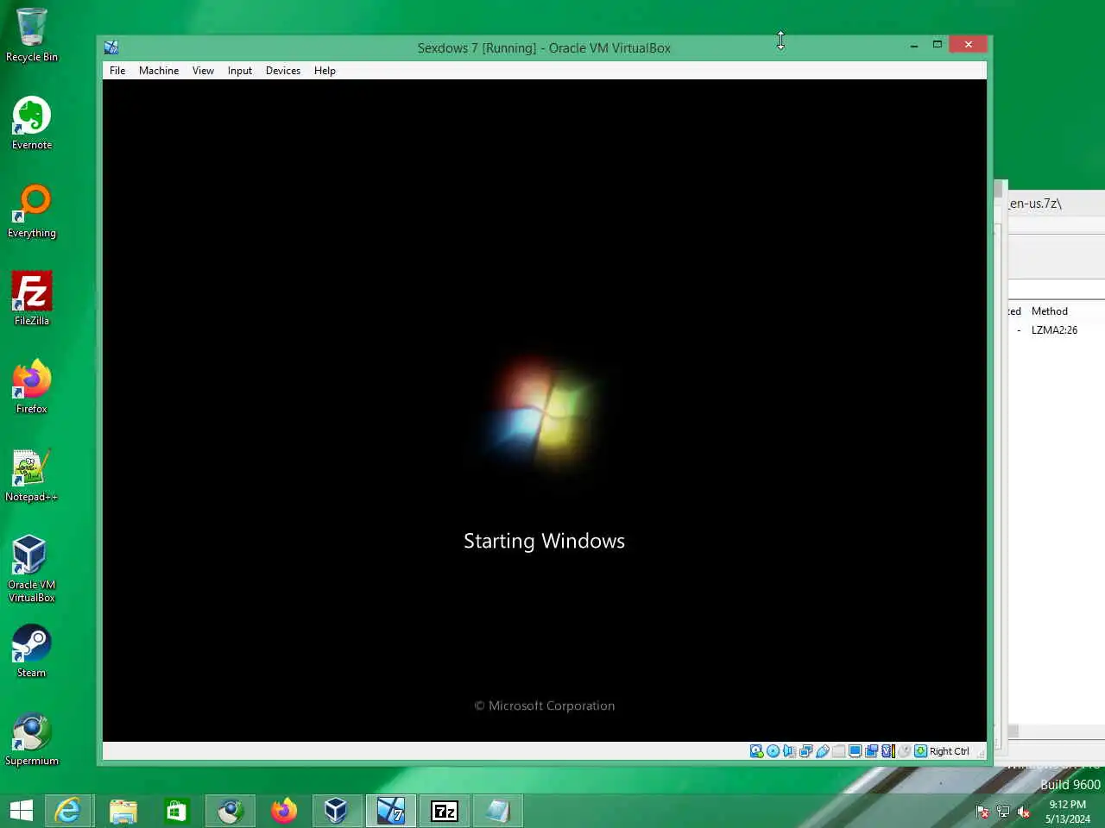Image resolution: width=1105 pixels, height=828 pixels.
Task: Click the hard disk activity indicator in VirtualBox status bar
Action: coord(757,751)
